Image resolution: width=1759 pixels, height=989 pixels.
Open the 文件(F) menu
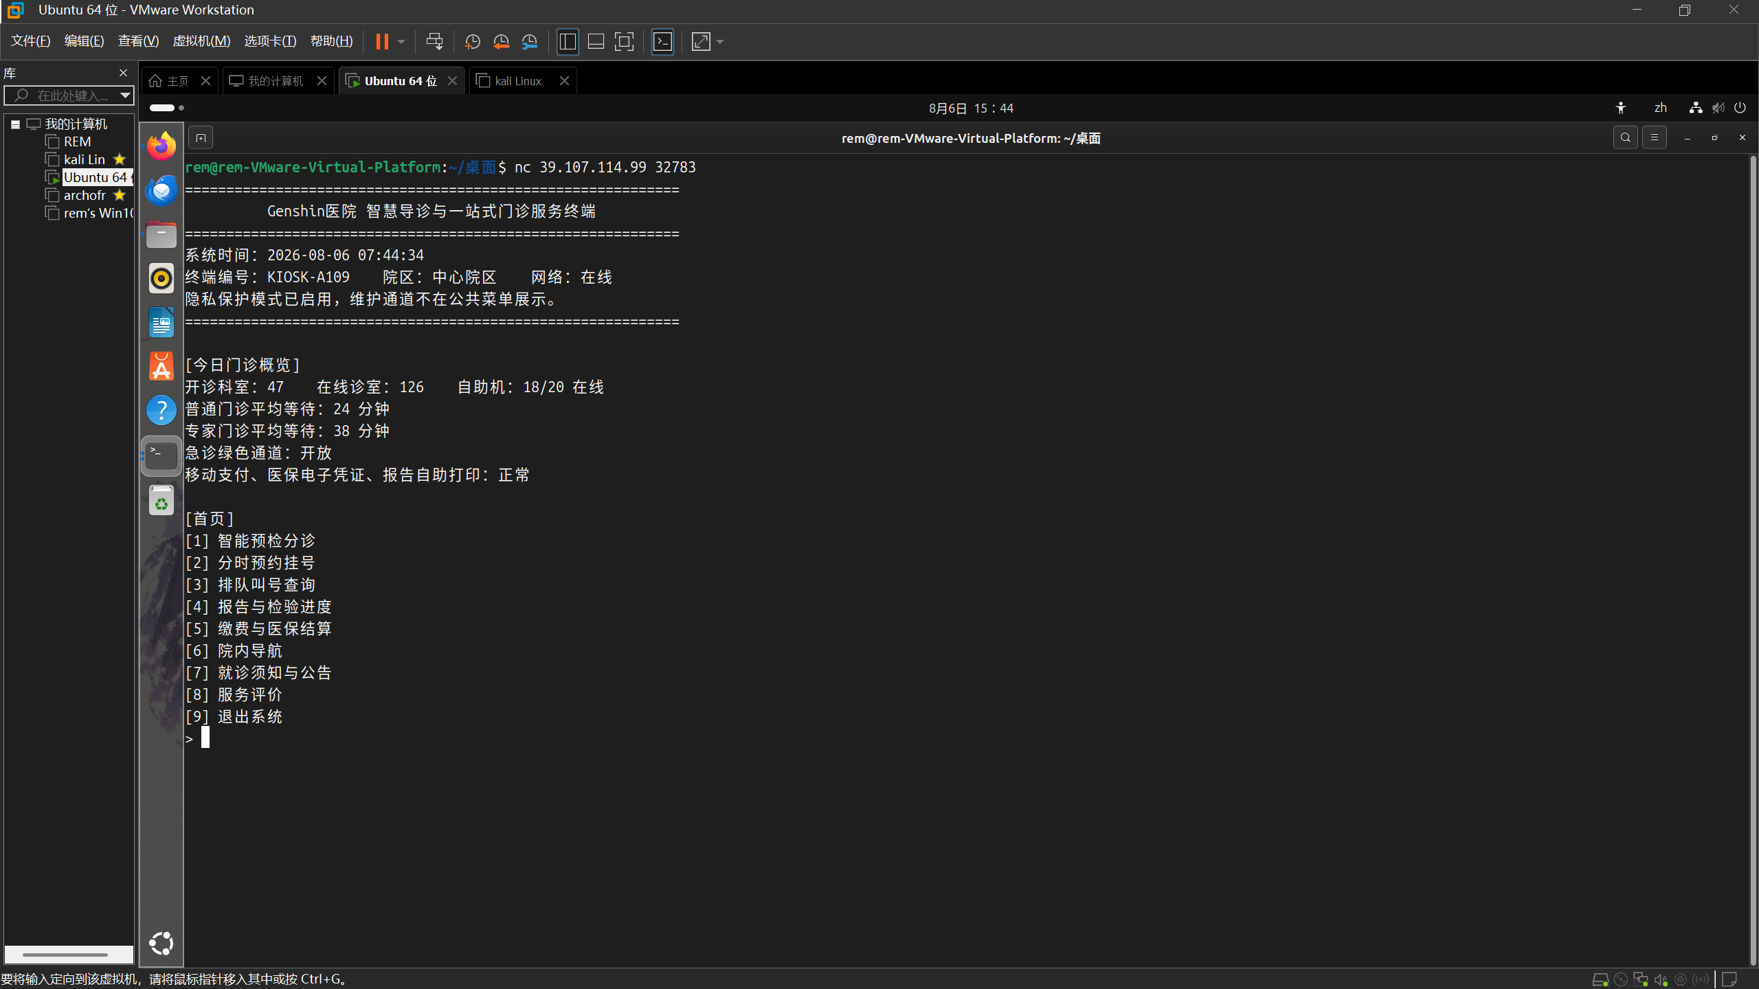(31, 41)
